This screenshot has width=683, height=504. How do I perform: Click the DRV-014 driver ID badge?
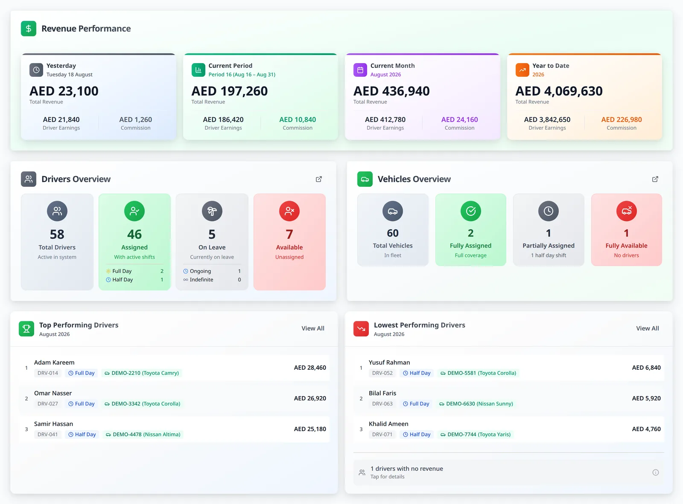click(48, 373)
